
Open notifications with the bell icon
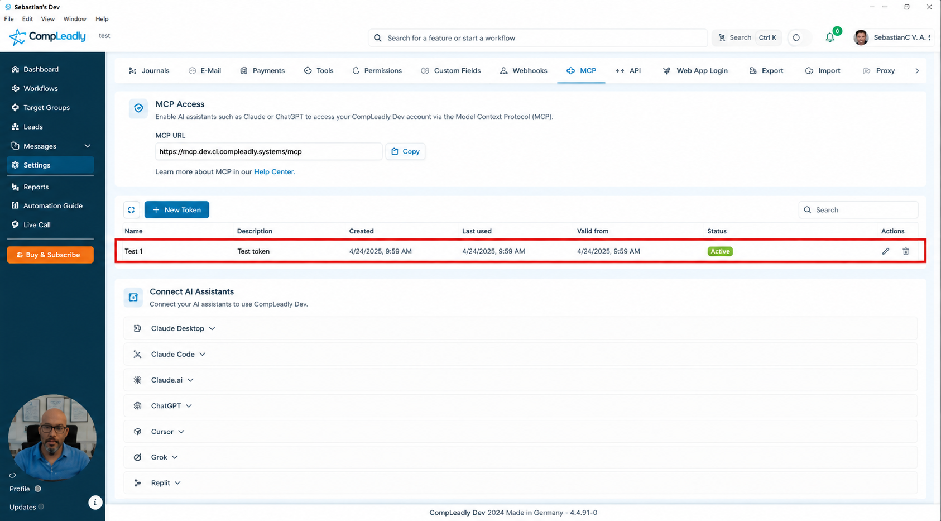[x=830, y=38]
